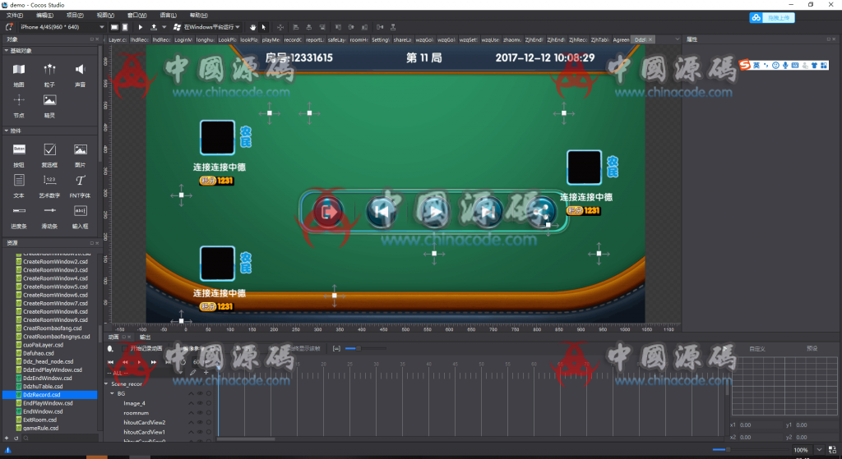Image resolution: width=842 pixels, height=459 pixels.
Task: Open the 视图(V) menu
Action: pos(105,15)
